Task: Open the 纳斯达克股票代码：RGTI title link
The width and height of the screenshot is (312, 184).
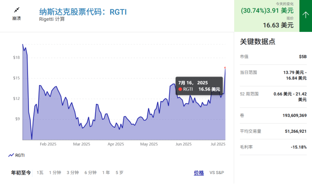Action: pyautogui.click(x=83, y=12)
